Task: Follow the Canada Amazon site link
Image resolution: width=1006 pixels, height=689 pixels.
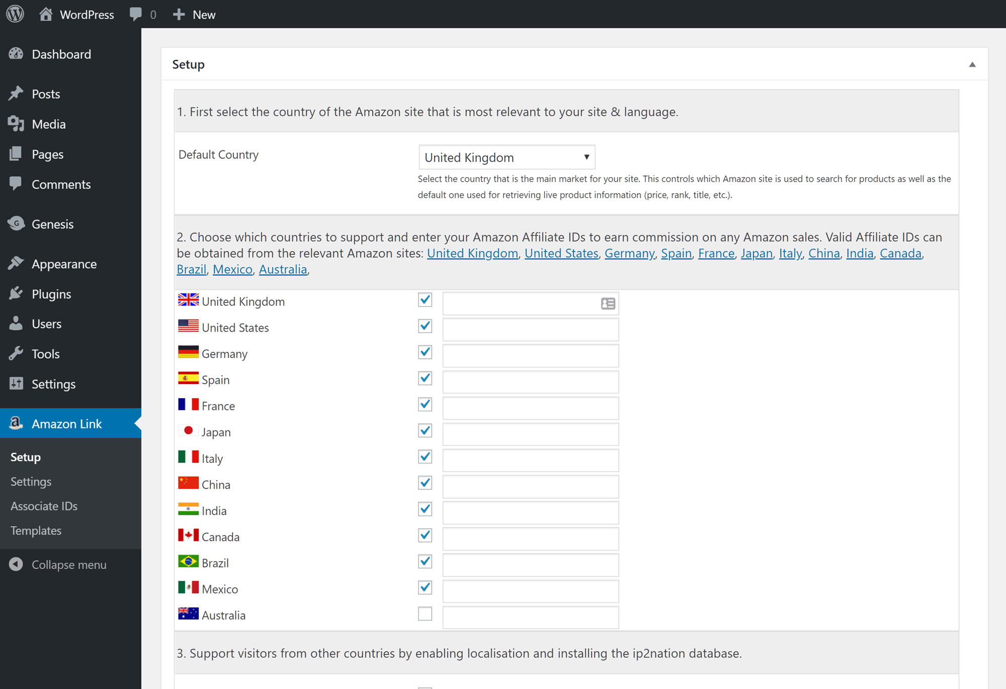Action: [900, 253]
